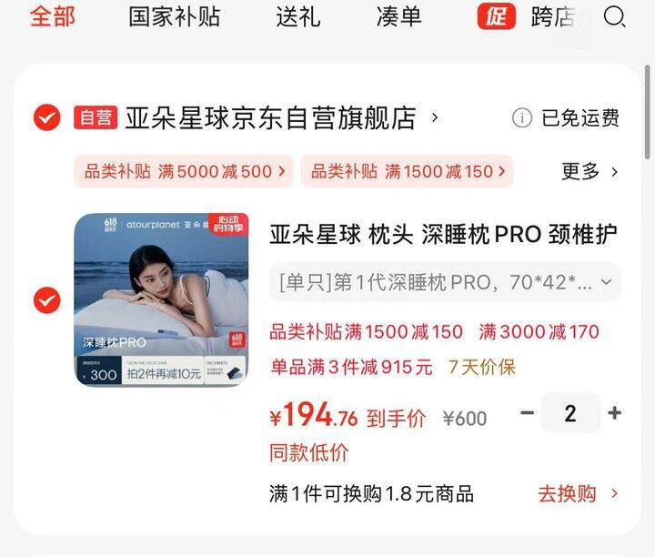Expand the product spec selector dropdown

point(445,282)
